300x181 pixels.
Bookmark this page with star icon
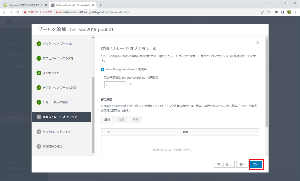pyautogui.click(x=268, y=12)
